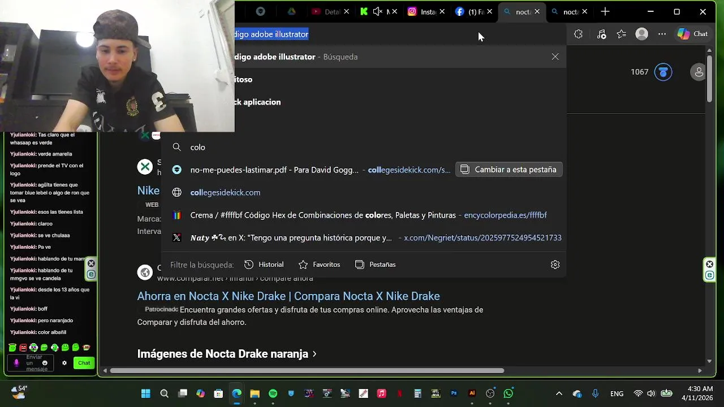
Task: Open the browser profile avatar
Action: click(641, 34)
